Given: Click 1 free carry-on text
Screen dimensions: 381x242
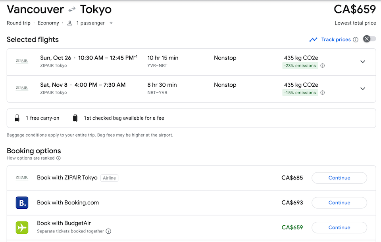Looking at the screenshot, I should point(42,118).
